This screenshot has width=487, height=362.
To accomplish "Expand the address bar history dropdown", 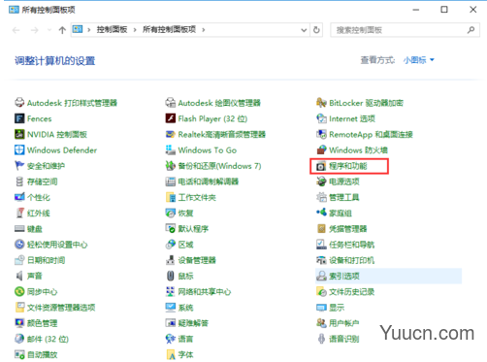I will [x=304, y=30].
